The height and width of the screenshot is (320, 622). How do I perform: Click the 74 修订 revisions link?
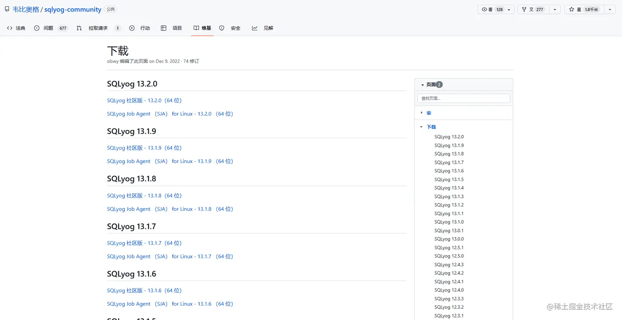tap(191, 61)
